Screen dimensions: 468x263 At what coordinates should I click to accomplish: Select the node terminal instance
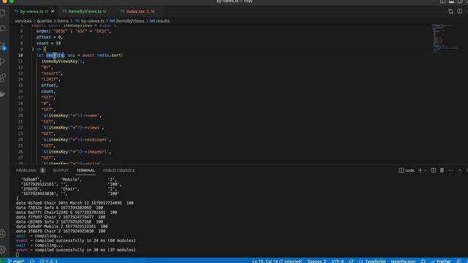point(407,170)
